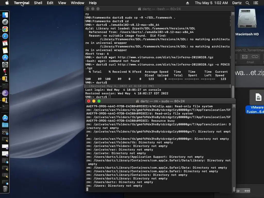Open the Terminal prompt icon in dock
Viewport: 264px width, 198px height.
coord(5,107)
